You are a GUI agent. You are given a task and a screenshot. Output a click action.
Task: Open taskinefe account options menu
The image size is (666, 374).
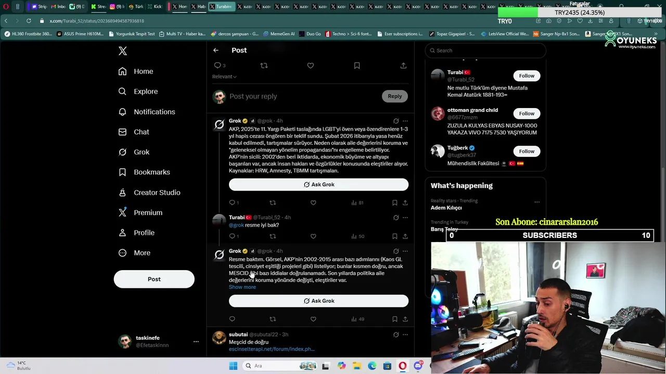tap(196, 341)
